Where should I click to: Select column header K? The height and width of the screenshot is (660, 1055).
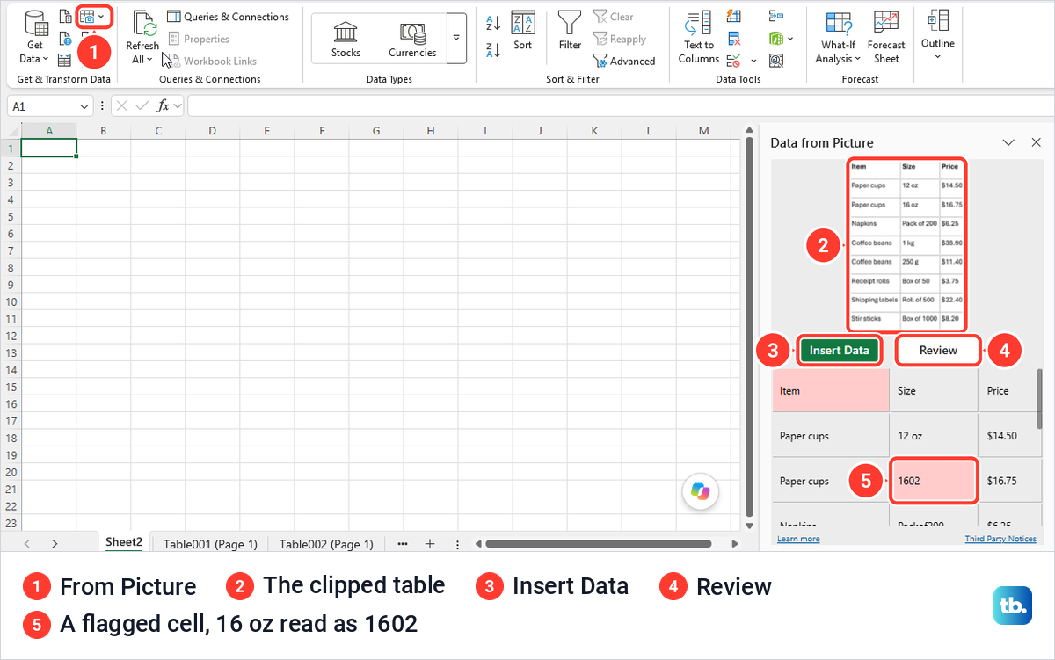(594, 131)
